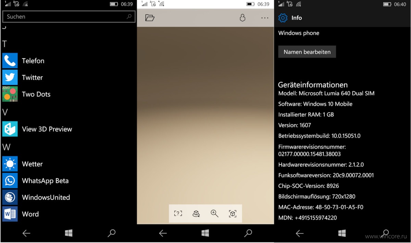This screenshot has width=411, height=243.
Task: Open the WindowsUnited app icon
Action: (10, 197)
